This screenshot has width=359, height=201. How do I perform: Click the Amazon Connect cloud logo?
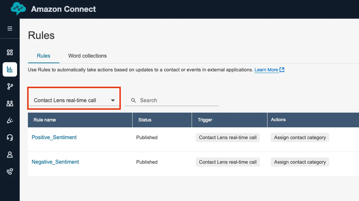point(18,9)
